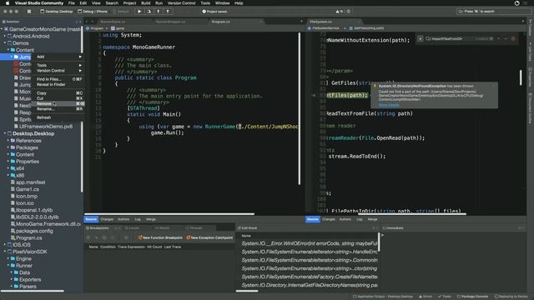Choose Copy from the context menu

point(58,92)
